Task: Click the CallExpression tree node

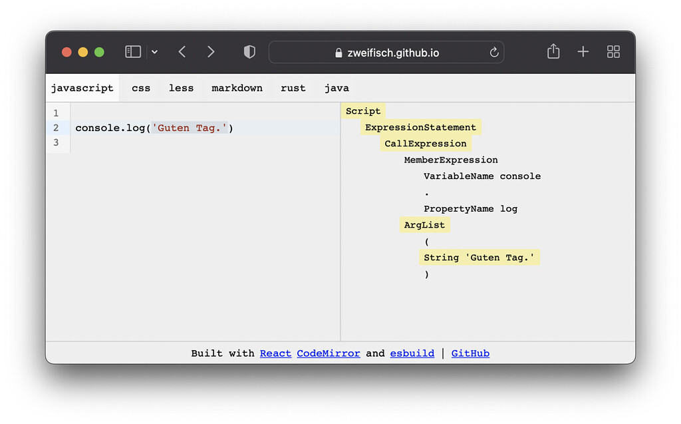Action: pos(426,143)
